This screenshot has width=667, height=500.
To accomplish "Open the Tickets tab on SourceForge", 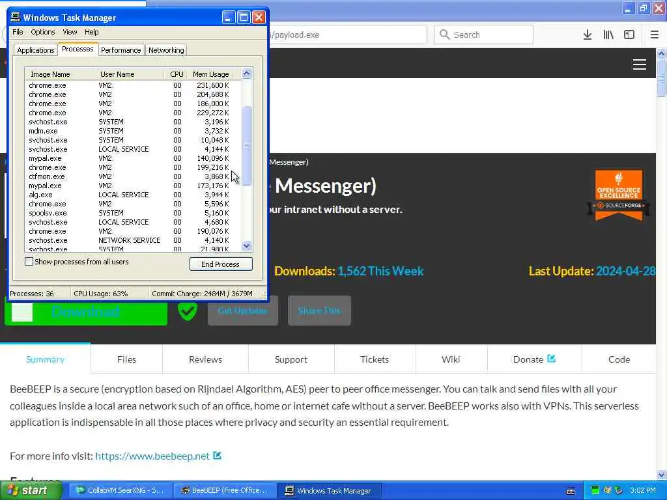I will click(x=375, y=359).
